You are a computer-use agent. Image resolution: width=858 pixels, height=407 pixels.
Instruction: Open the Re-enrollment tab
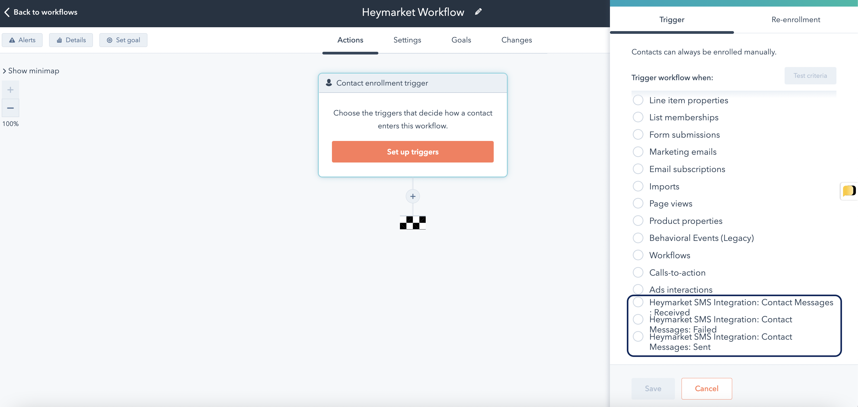click(795, 19)
